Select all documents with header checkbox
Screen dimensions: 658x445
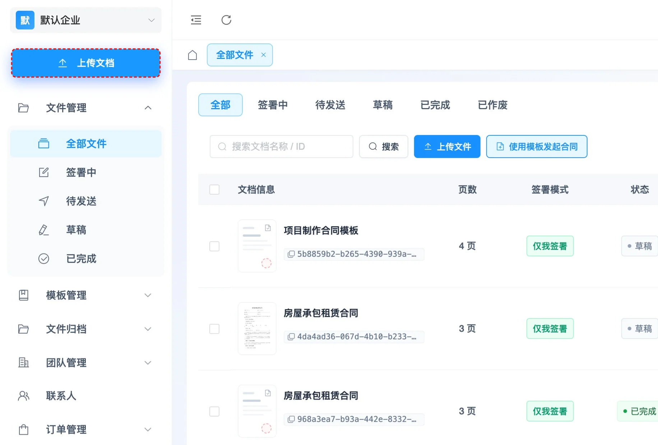click(x=214, y=190)
